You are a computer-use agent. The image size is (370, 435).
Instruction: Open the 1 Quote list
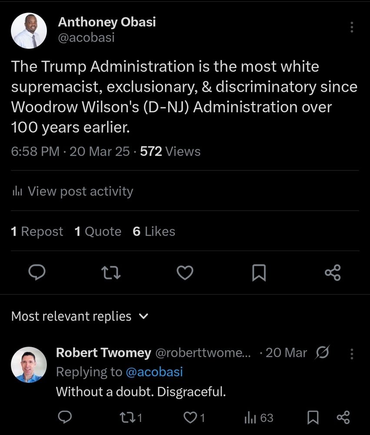(98, 231)
